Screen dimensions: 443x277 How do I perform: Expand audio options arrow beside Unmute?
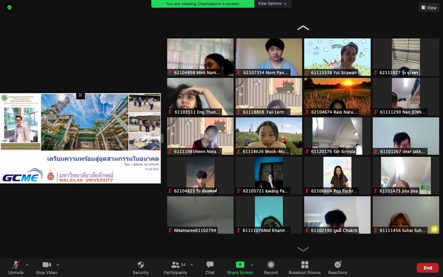coord(27,265)
